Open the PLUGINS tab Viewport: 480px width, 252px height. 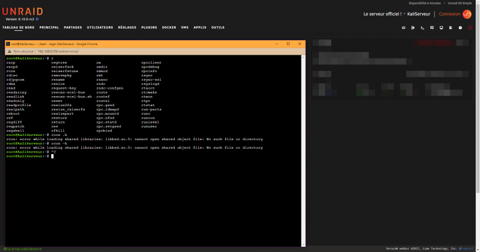[149, 27]
